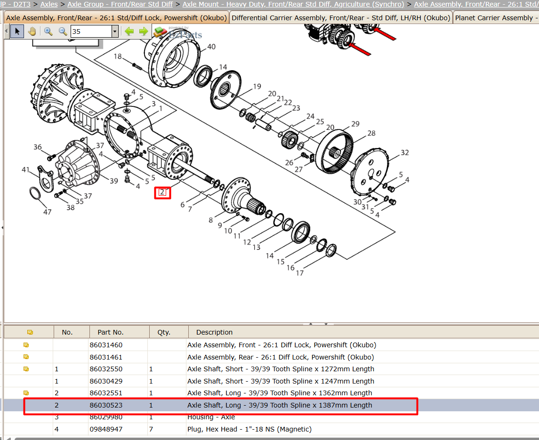Image resolution: width=539 pixels, height=440 pixels.
Task: Select callout 36 on the diagram
Action: 38,147
